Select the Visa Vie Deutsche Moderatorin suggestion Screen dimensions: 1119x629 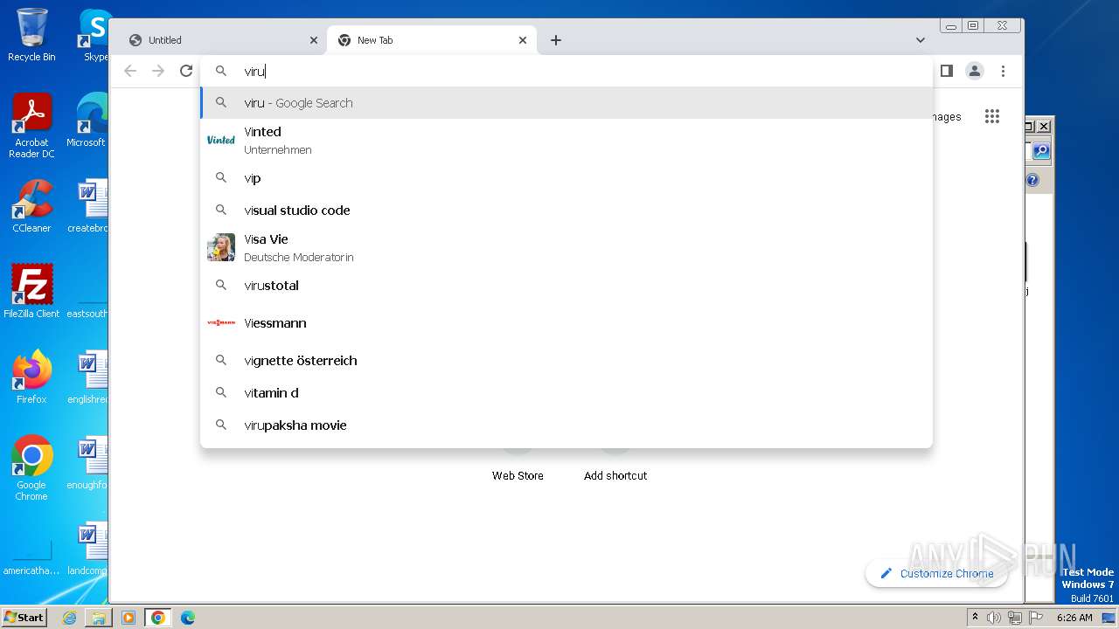click(566, 247)
